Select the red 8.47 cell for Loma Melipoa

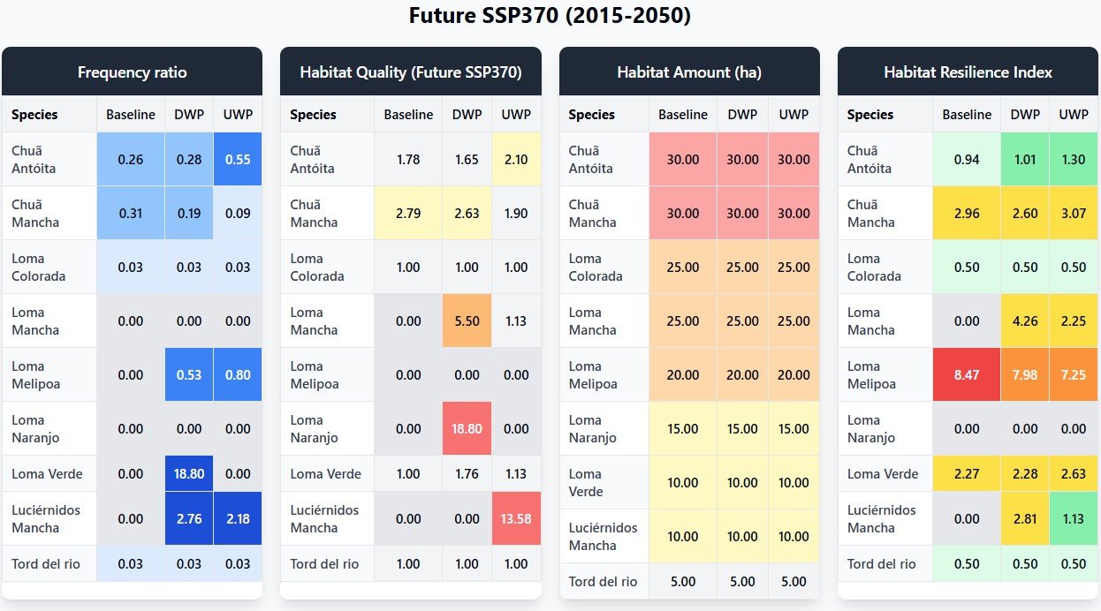967,375
